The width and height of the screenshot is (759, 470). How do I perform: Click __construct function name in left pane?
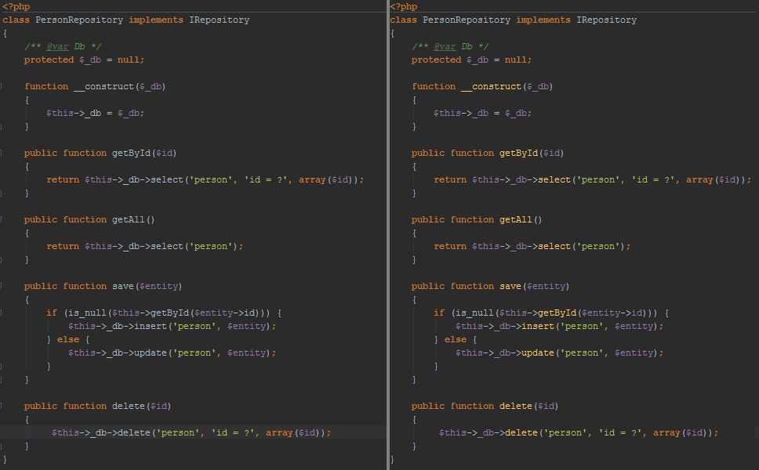(x=103, y=86)
